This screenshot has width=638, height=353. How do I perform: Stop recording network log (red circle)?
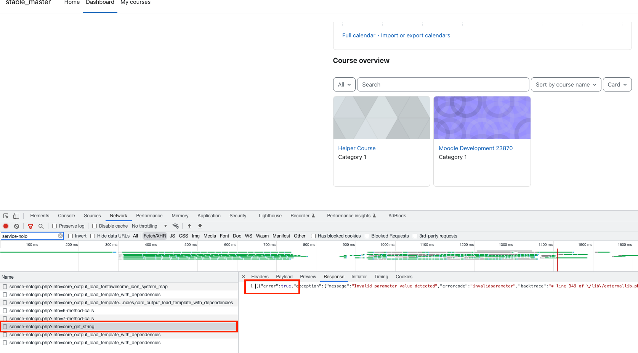(6, 226)
